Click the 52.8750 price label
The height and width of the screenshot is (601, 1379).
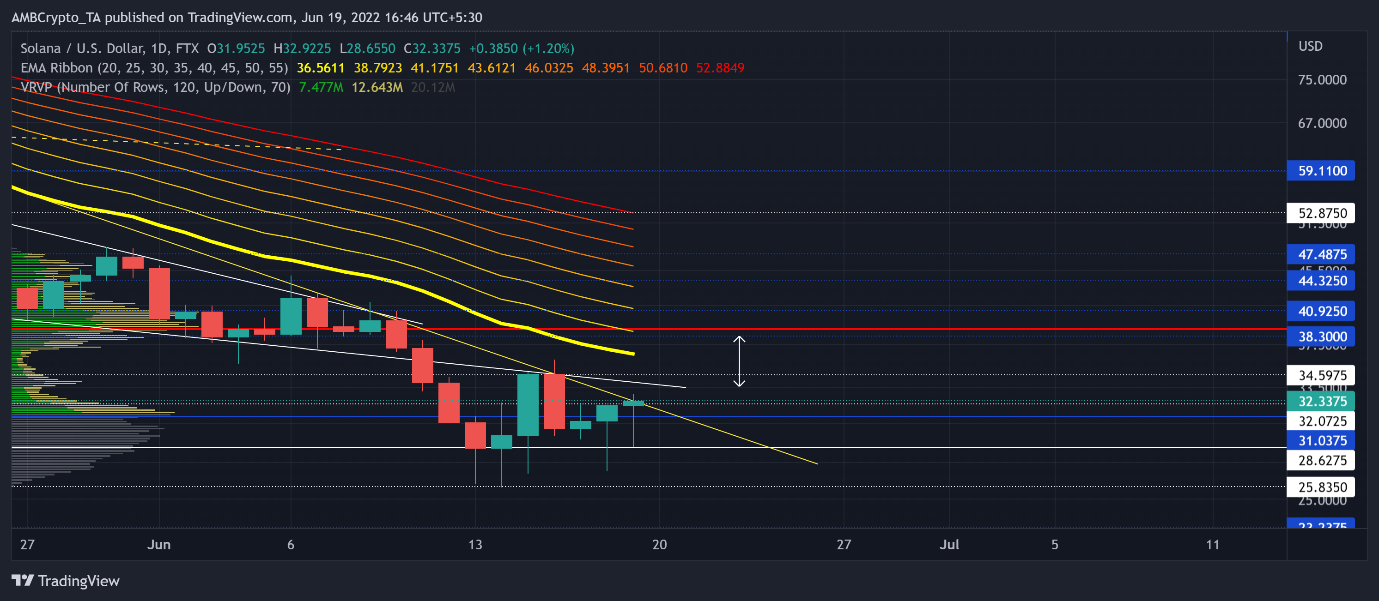pyautogui.click(x=1321, y=213)
